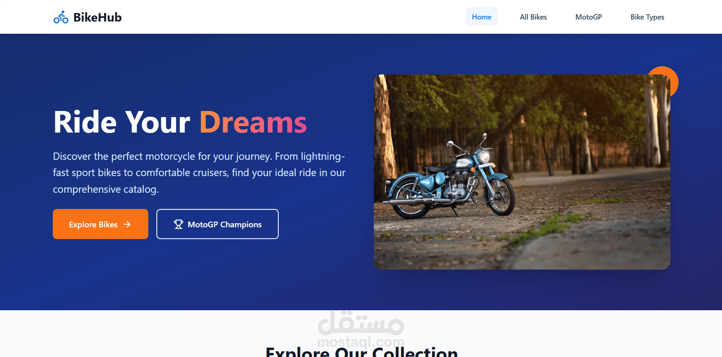Click the MotoGP Champions outlined button
722x357 pixels.
click(x=217, y=224)
